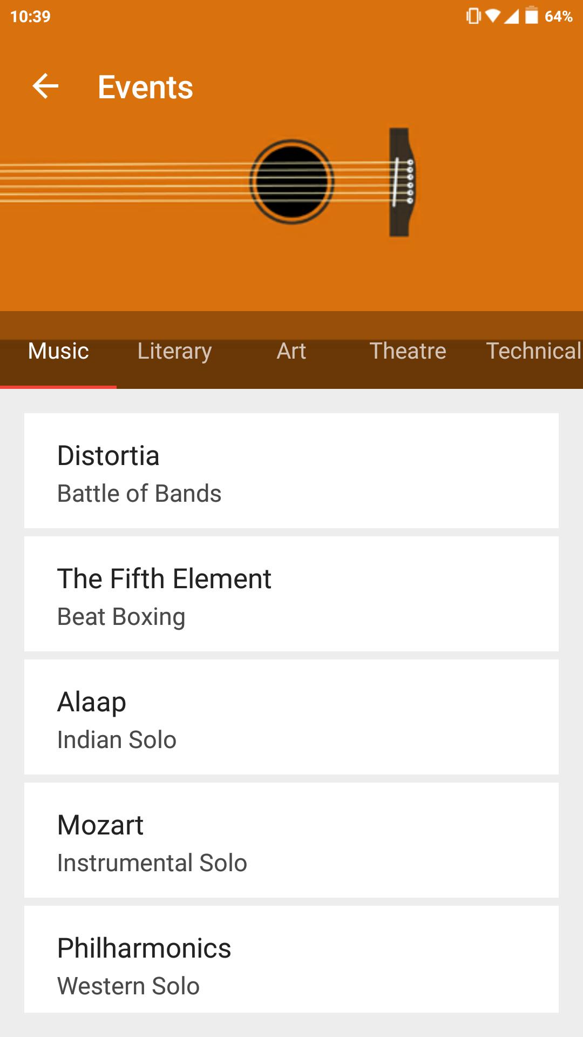The width and height of the screenshot is (583, 1037).
Task: Tap the clock showing 10:39
Action: (30, 16)
